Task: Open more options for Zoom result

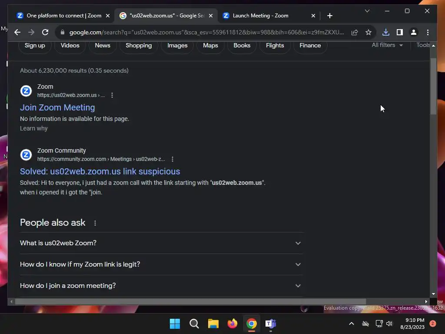Action: click(112, 95)
